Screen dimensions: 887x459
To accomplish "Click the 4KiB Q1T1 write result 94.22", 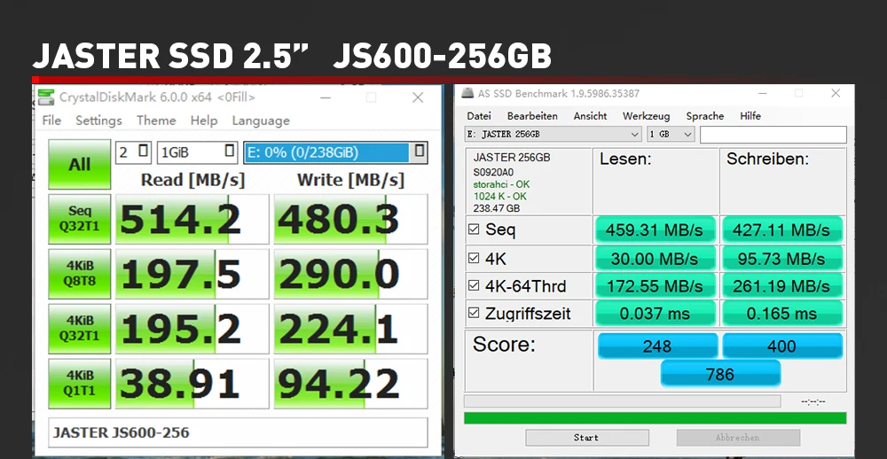I will click(x=350, y=384).
